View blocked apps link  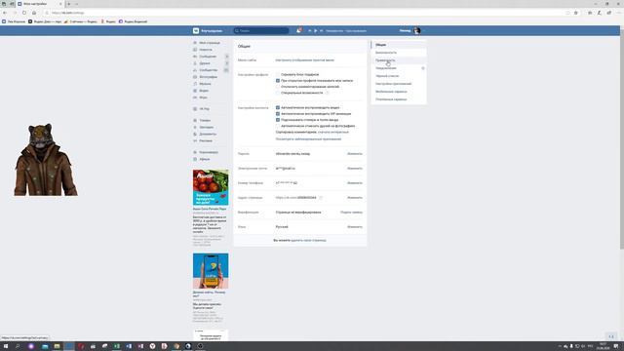308,138
